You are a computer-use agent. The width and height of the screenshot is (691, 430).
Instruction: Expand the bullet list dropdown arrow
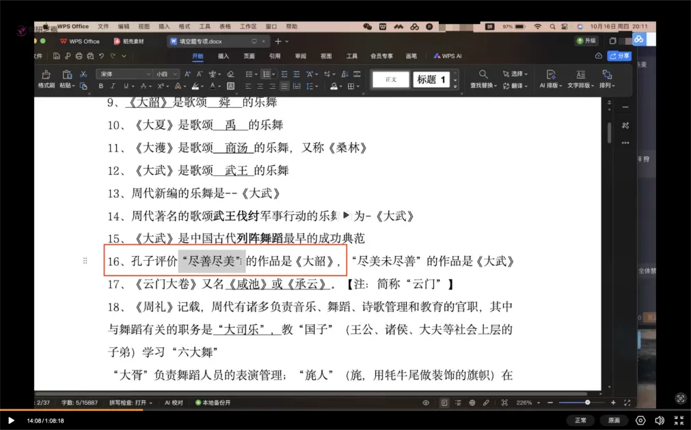coord(256,74)
